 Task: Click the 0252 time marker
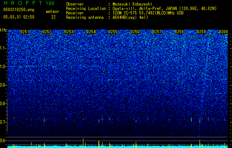click(47, 32)
